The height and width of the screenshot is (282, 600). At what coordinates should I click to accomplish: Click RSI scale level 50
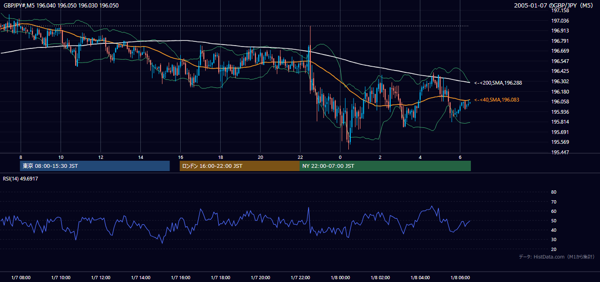554,220
